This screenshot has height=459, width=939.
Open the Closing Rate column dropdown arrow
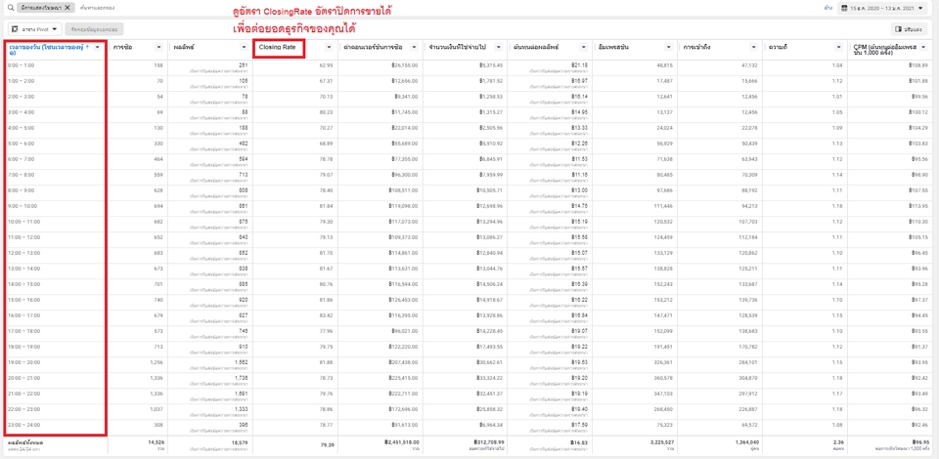[x=329, y=47]
